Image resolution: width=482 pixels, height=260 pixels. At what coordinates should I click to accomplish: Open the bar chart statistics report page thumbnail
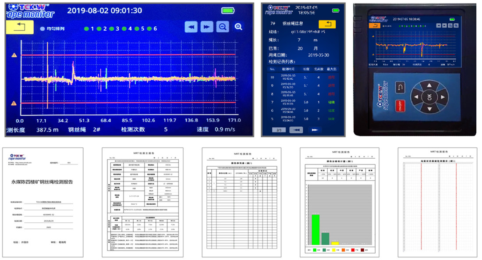coord(339,202)
